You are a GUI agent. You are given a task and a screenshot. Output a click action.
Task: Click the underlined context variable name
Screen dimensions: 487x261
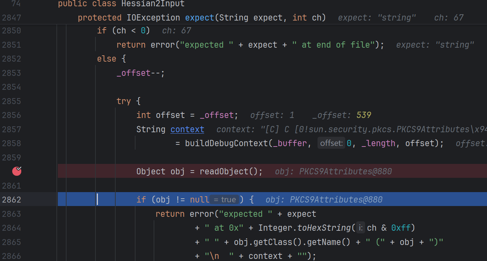pos(187,129)
